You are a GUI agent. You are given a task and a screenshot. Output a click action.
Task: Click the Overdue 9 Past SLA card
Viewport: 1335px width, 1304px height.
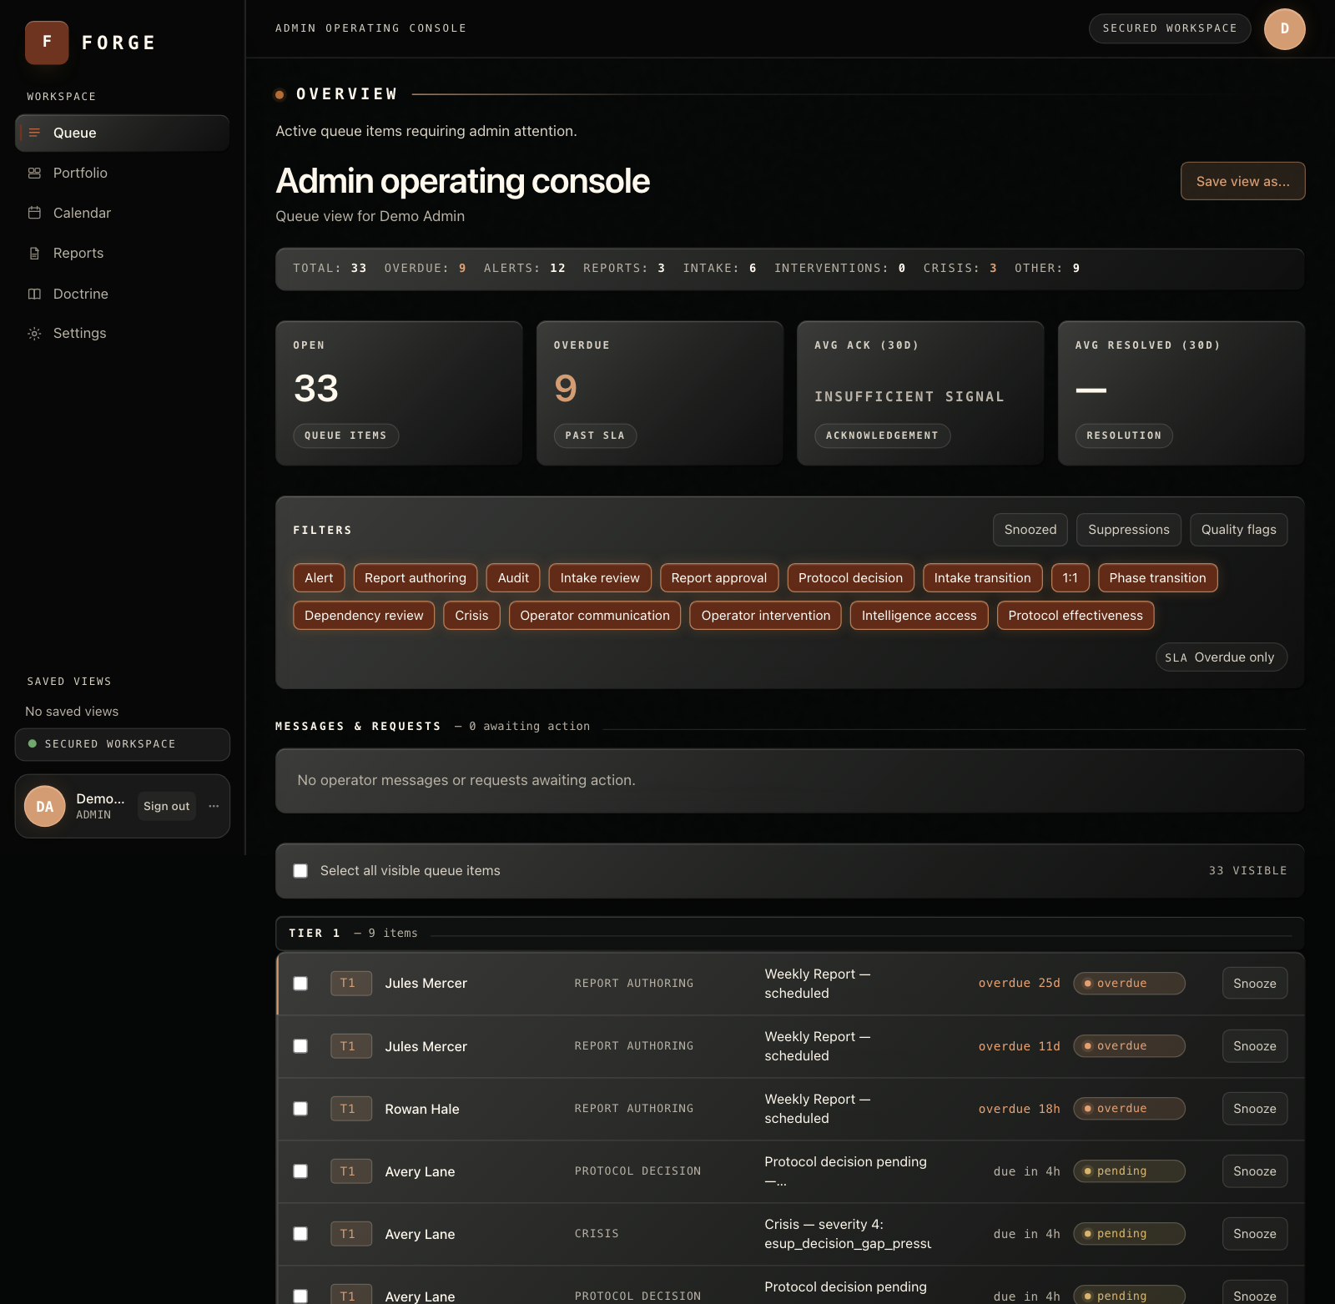click(659, 393)
